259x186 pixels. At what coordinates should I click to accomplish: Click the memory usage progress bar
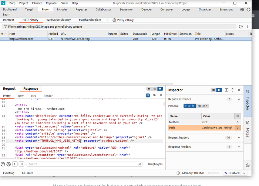point(213,173)
